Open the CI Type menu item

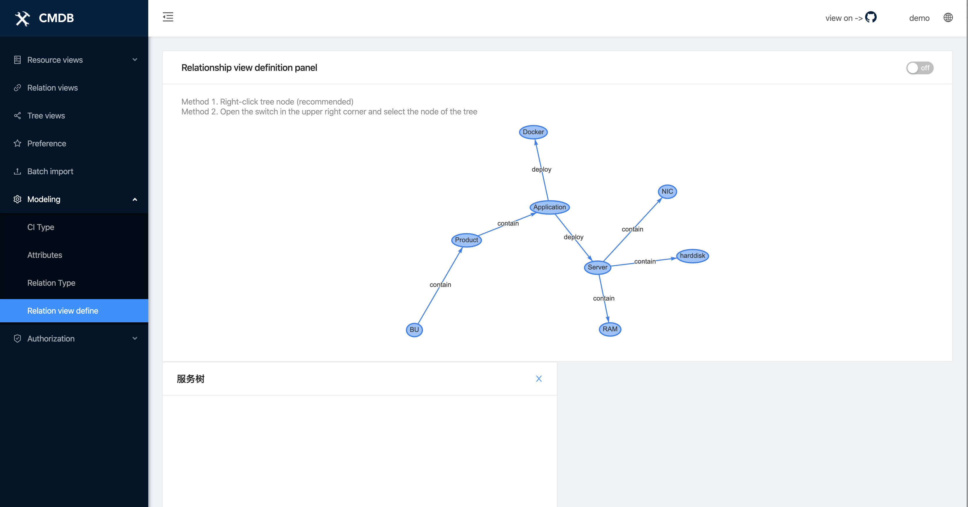[x=41, y=227]
